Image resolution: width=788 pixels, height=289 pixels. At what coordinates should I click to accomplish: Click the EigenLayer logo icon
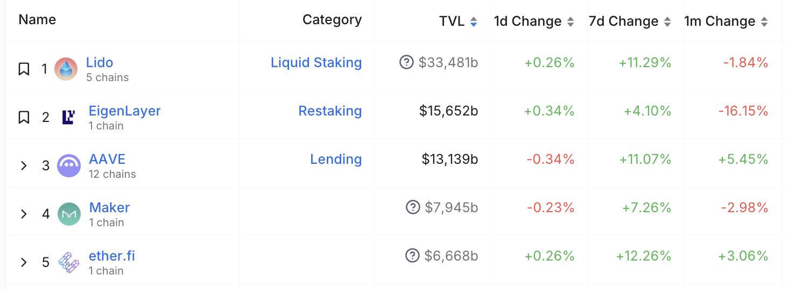click(68, 117)
